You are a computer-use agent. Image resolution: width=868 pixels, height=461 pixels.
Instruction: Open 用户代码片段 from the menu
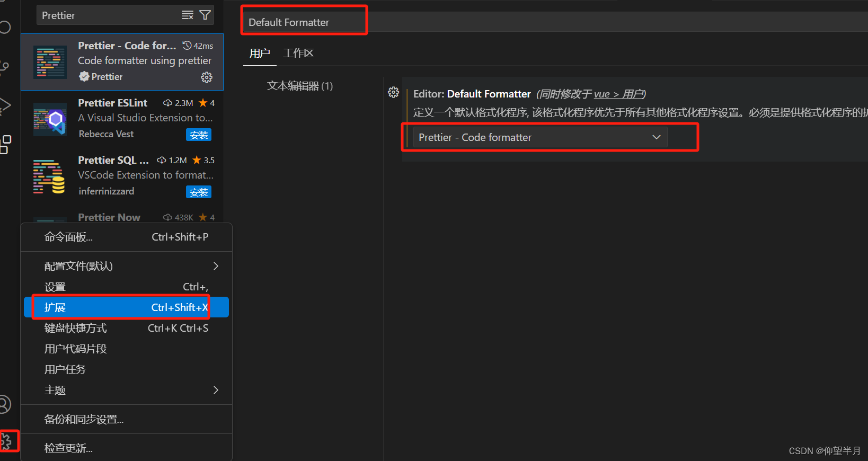click(x=126, y=349)
